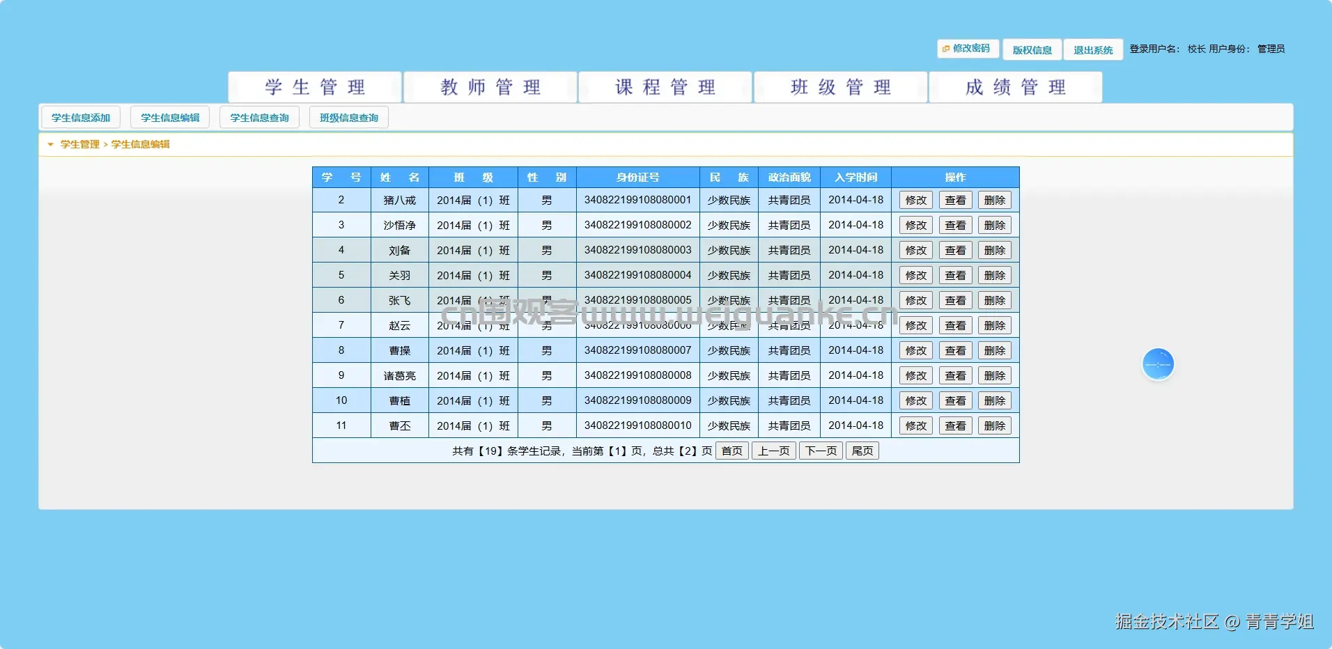Viewport: 1332px width, 649px height.
Task: Click 删除 in 沙悟净 row
Action: [995, 226]
